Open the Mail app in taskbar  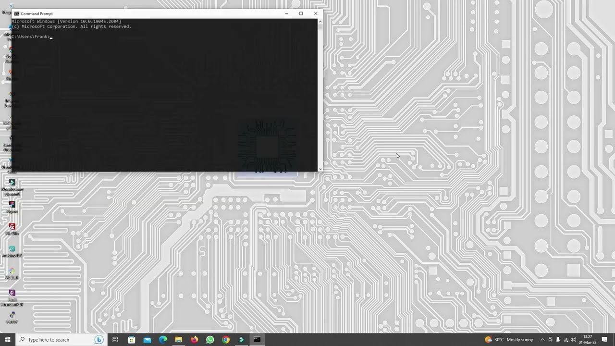coord(147,340)
